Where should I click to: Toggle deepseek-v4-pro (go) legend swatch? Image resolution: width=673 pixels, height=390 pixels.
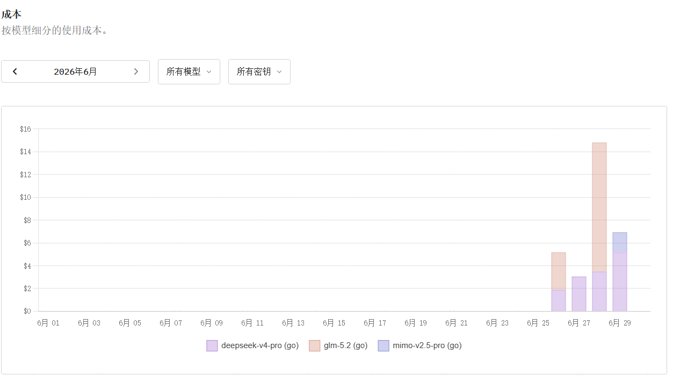click(x=212, y=345)
